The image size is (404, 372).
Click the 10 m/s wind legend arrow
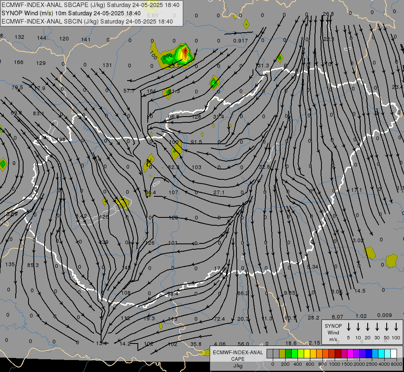pos(358,327)
